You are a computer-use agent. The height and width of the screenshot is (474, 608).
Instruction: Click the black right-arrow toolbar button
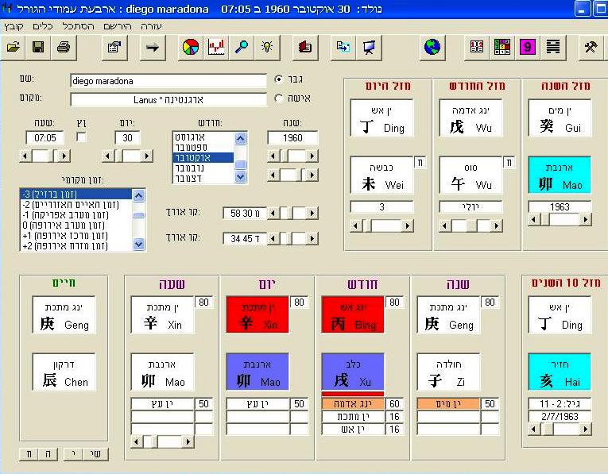[x=153, y=48]
